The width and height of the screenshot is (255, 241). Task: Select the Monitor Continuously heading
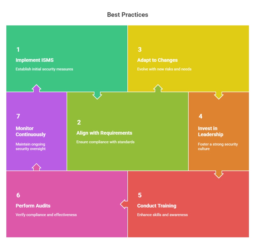[31, 131]
